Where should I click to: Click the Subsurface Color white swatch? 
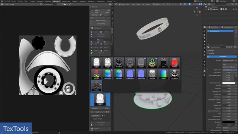[229, 83]
